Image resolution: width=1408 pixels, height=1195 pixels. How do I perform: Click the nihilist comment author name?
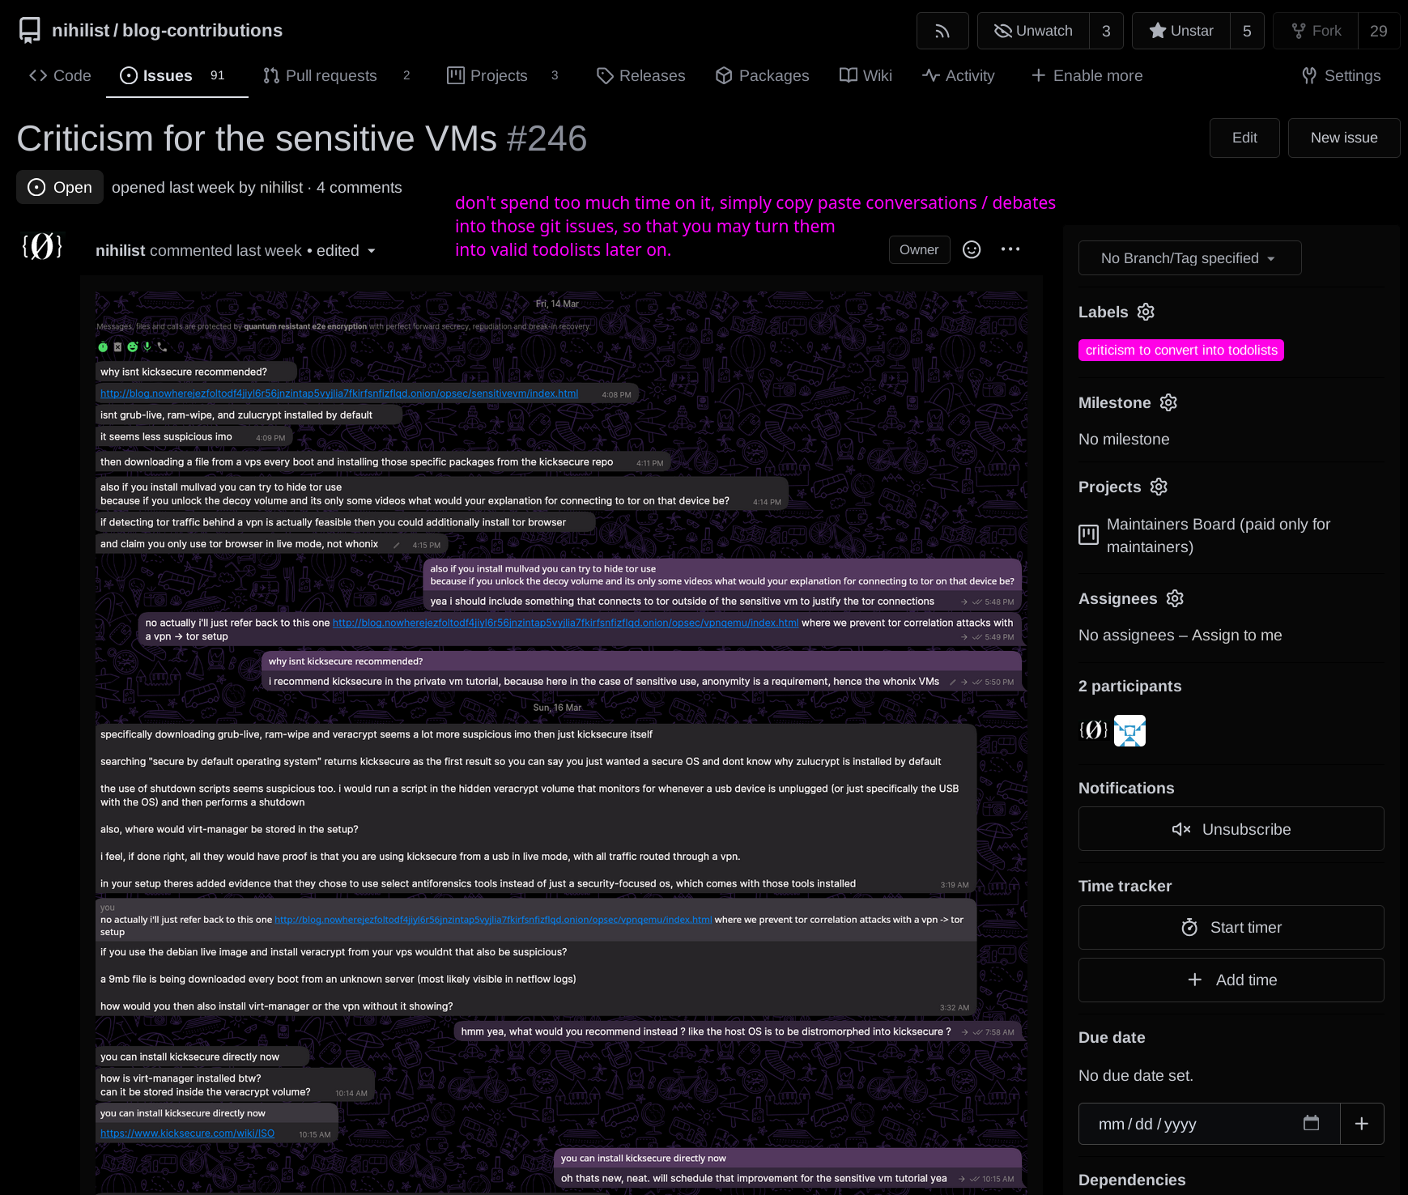click(x=120, y=251)
